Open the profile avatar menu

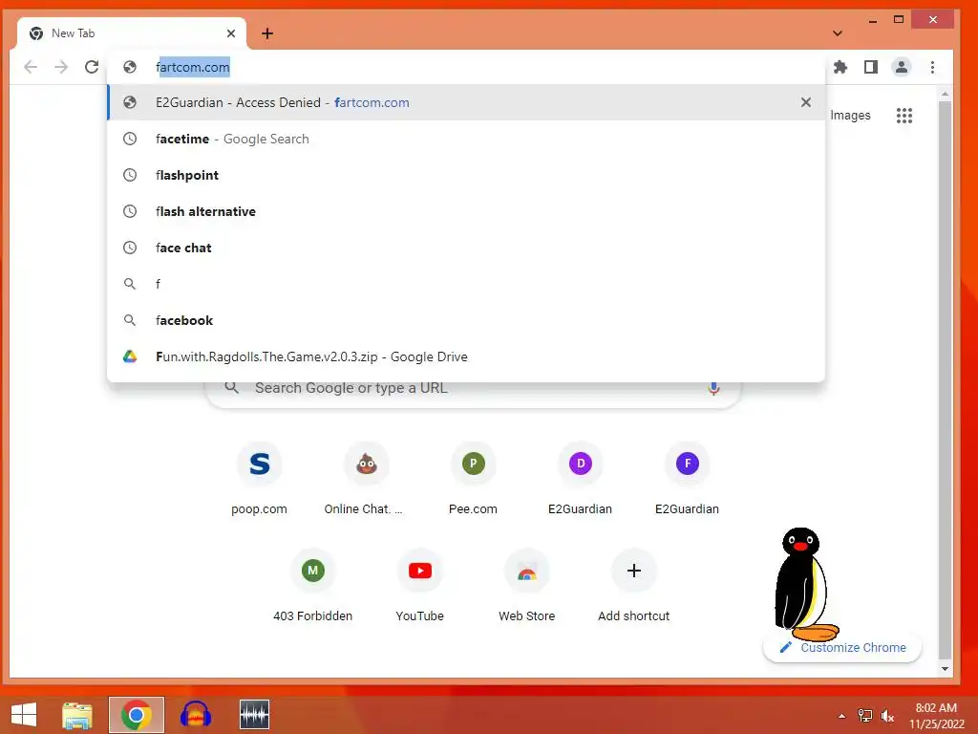[x=902, y=67]
